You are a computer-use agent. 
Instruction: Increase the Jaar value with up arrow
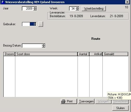(35, 8)
